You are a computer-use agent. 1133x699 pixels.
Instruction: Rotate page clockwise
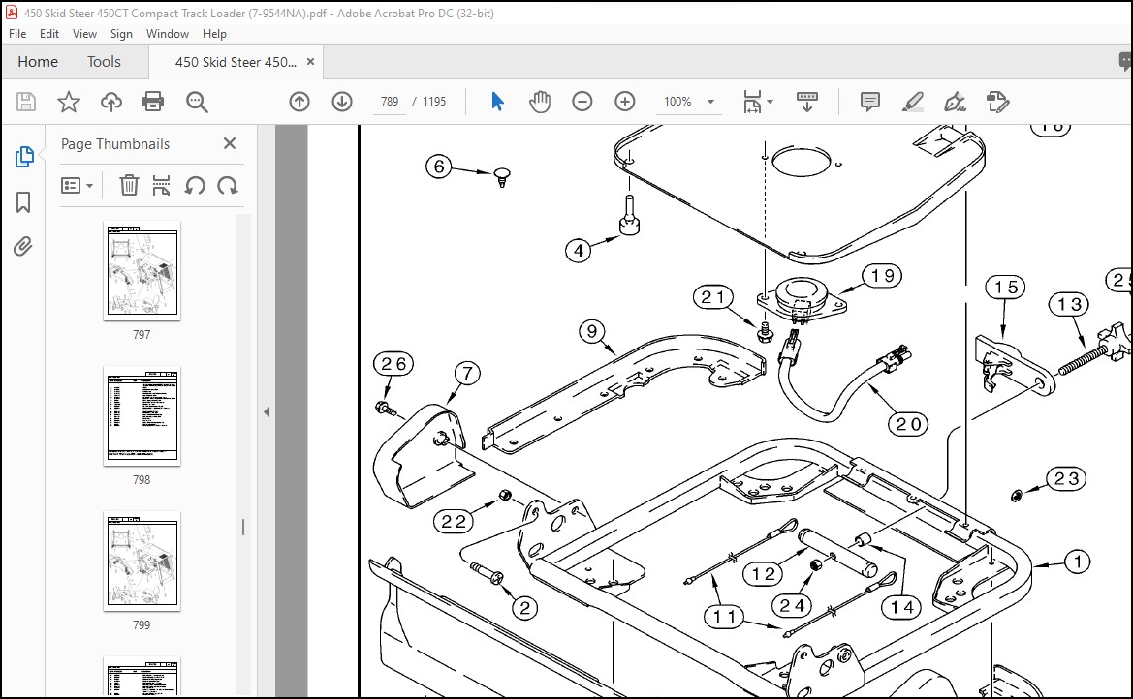click(x=228, y=186)
